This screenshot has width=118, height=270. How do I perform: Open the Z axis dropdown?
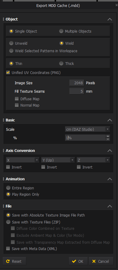(94, 160)
